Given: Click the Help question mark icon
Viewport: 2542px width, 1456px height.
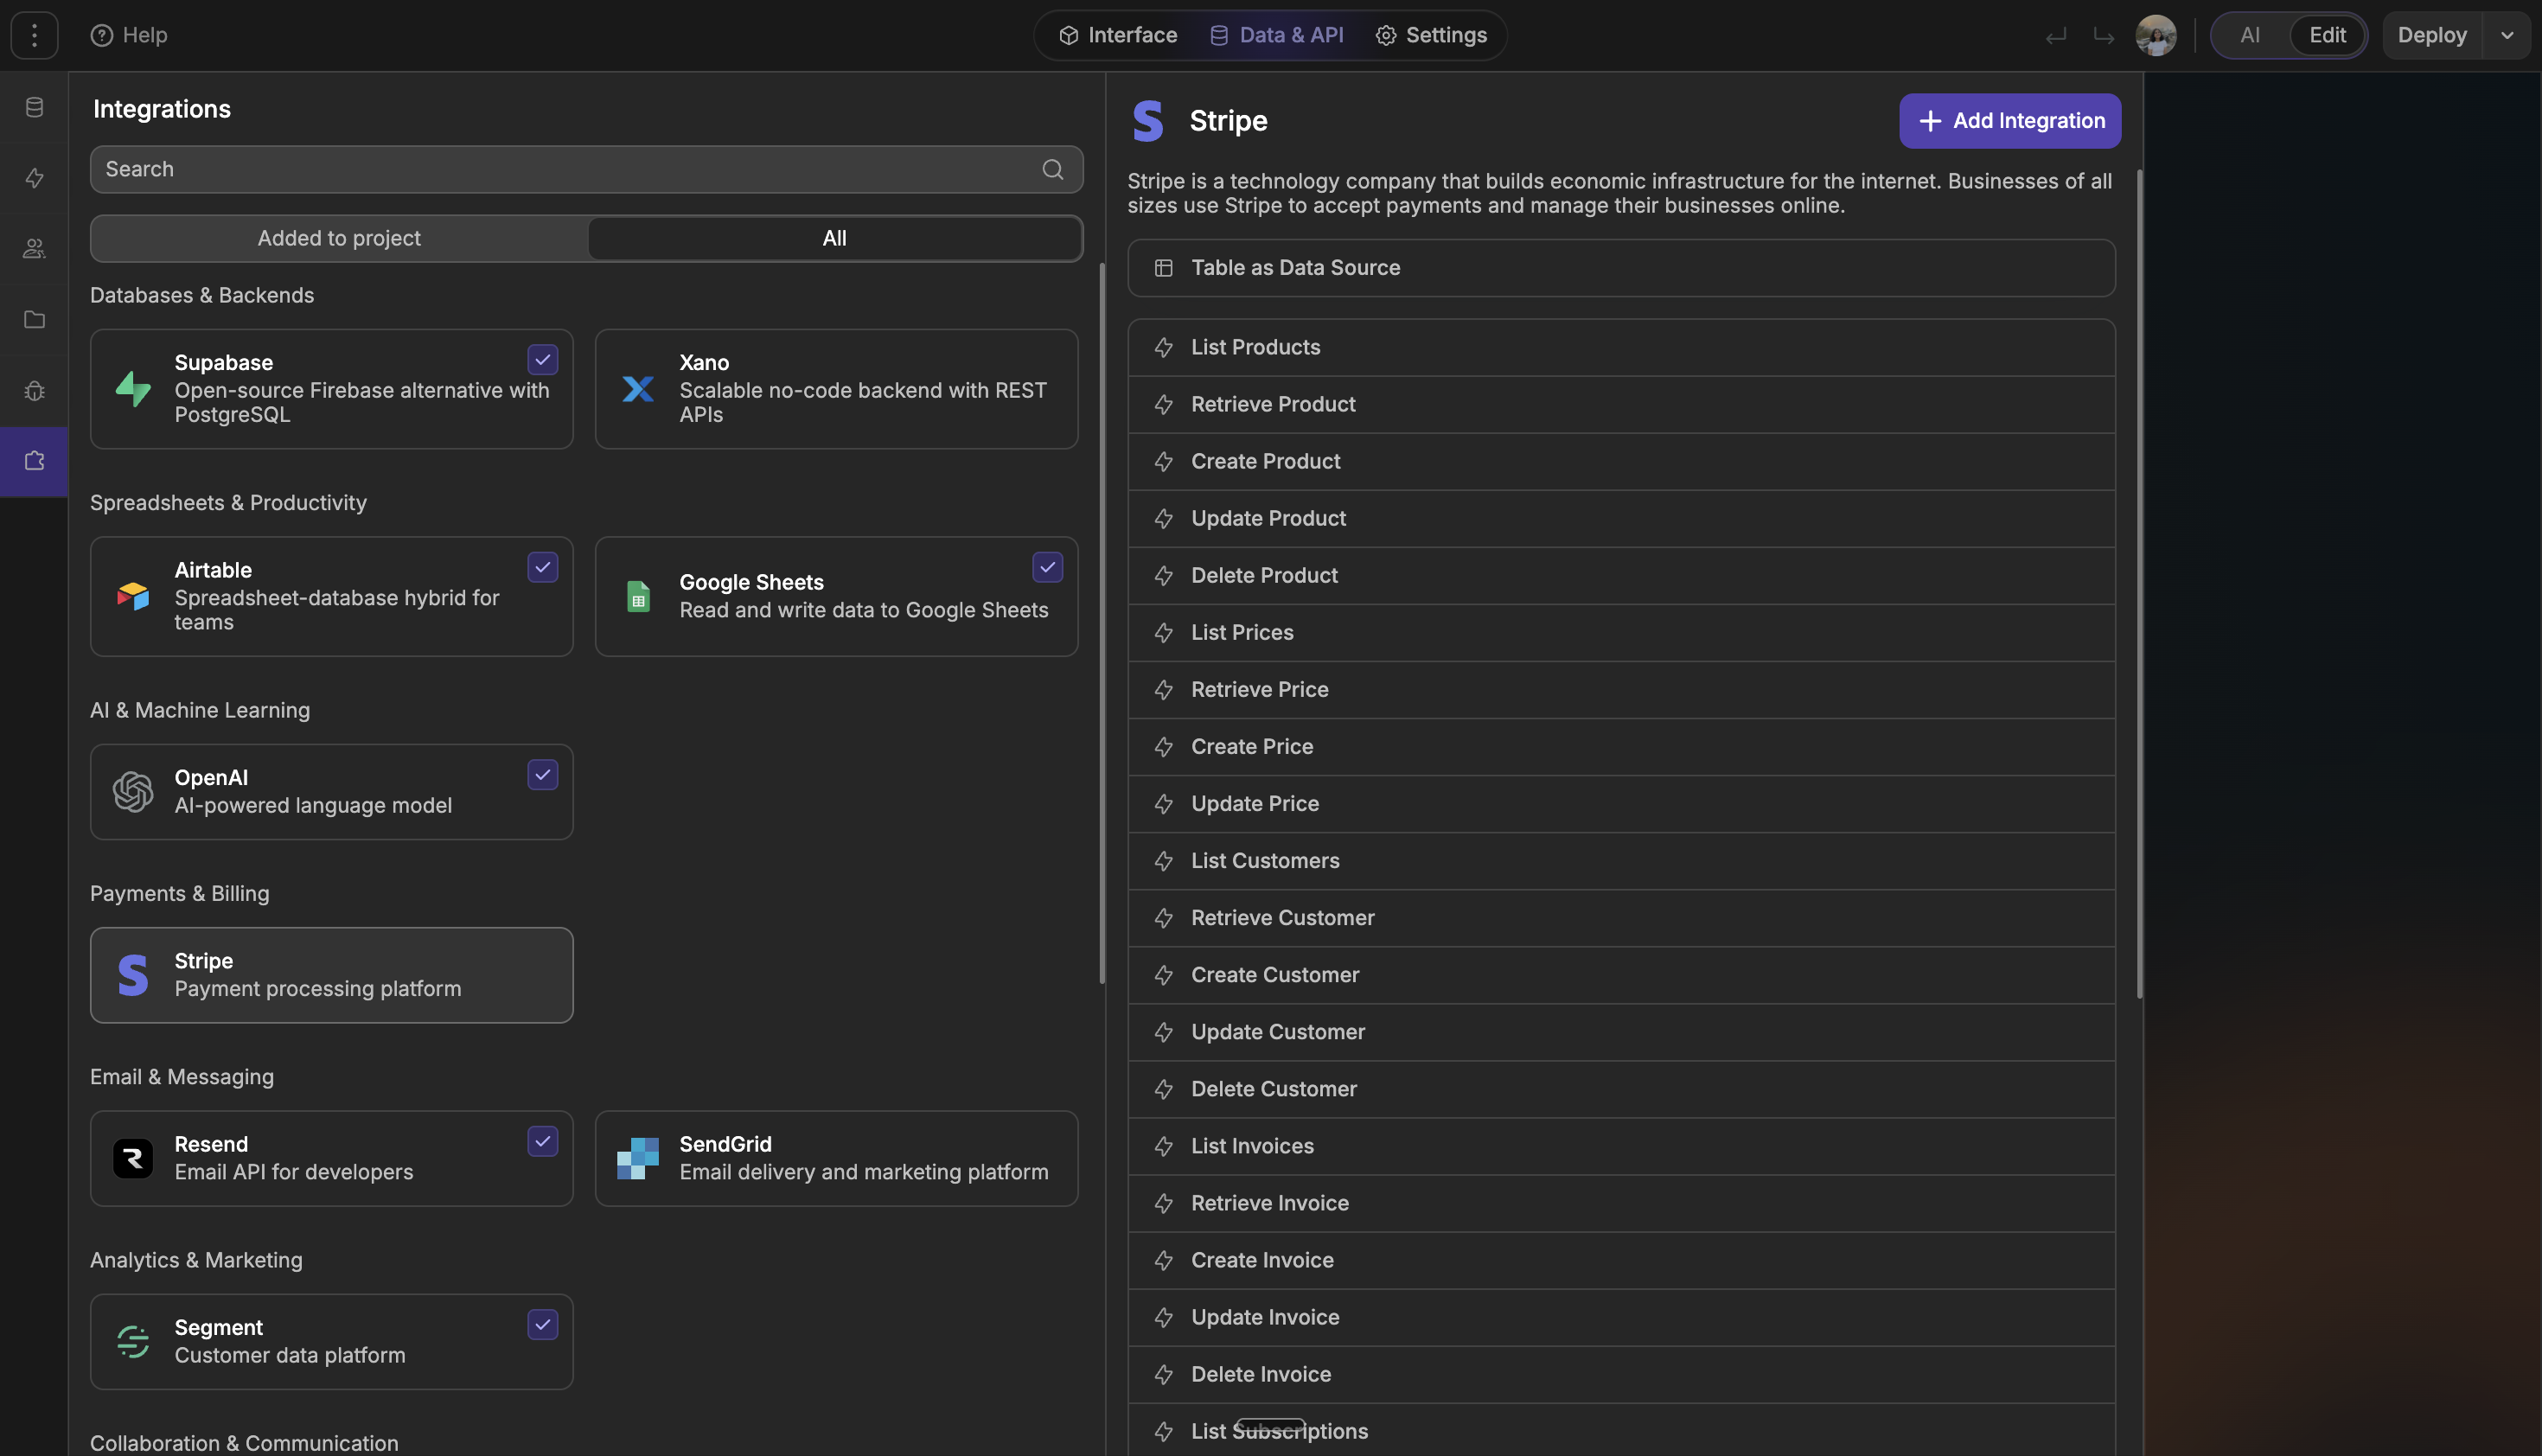Looking at the screenshot, I should tap(101, 35).
